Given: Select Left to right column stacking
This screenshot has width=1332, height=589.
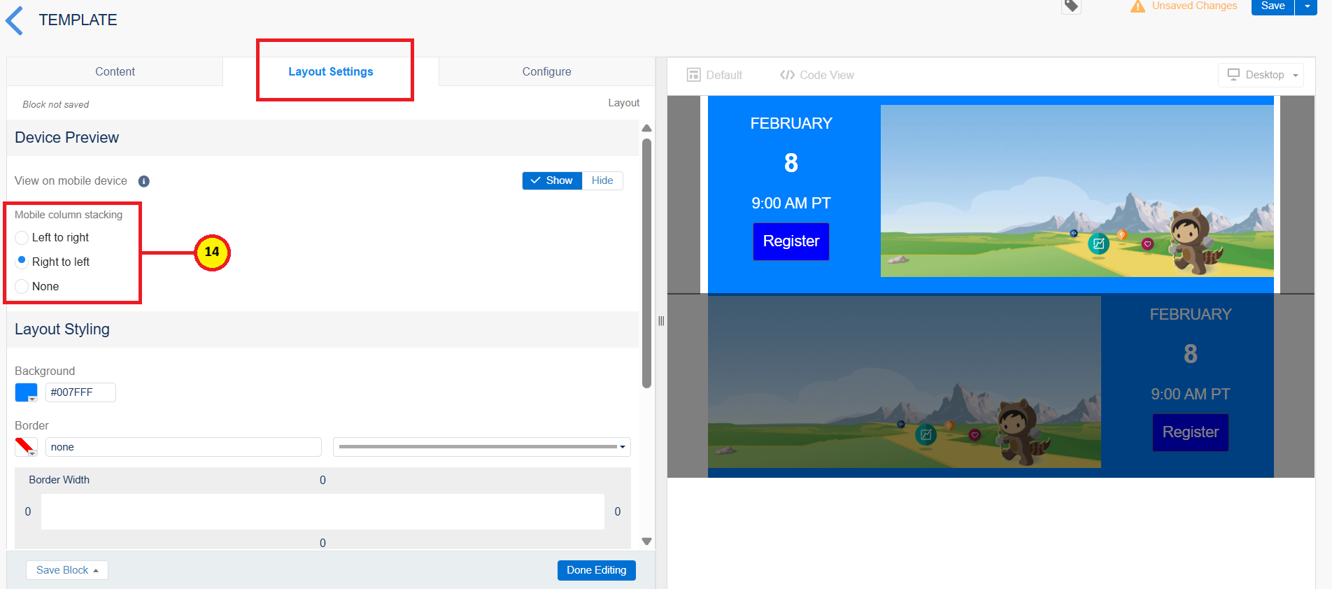Looking at the screenshot, I should point(22,238).
